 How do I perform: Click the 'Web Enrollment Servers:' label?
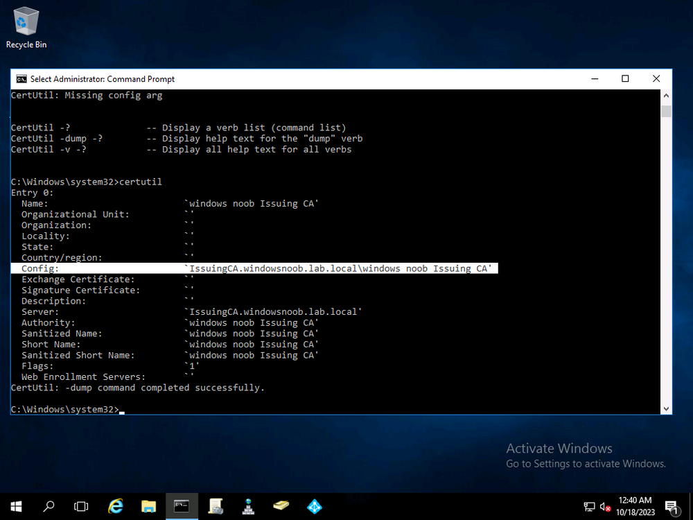click(84, 376)
